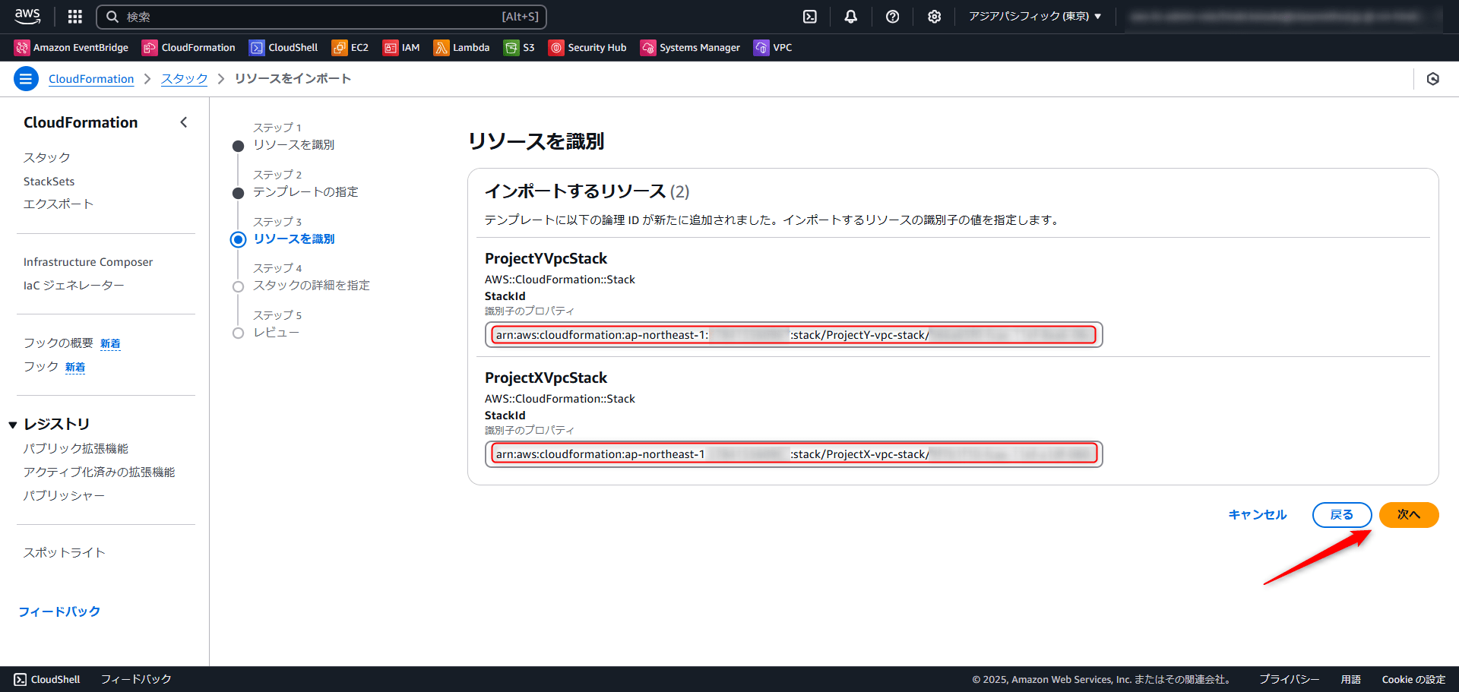Open IaC ジェネレーター in side navigation
1459x692 pixels.
click(x=74, y=285)
